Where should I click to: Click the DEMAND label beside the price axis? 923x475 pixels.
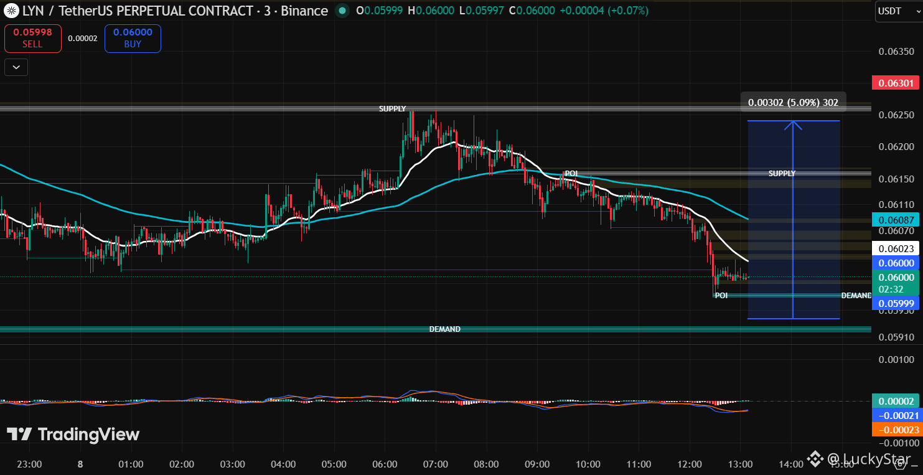[856, 296]
